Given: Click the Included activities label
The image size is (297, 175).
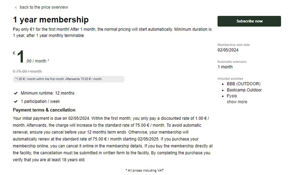Looking at the screenshot, I should click(230, 79).
